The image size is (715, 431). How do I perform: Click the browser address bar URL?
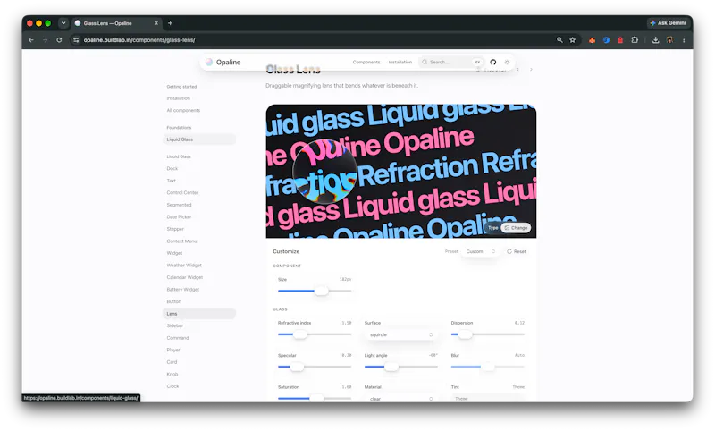coord(139,40)
